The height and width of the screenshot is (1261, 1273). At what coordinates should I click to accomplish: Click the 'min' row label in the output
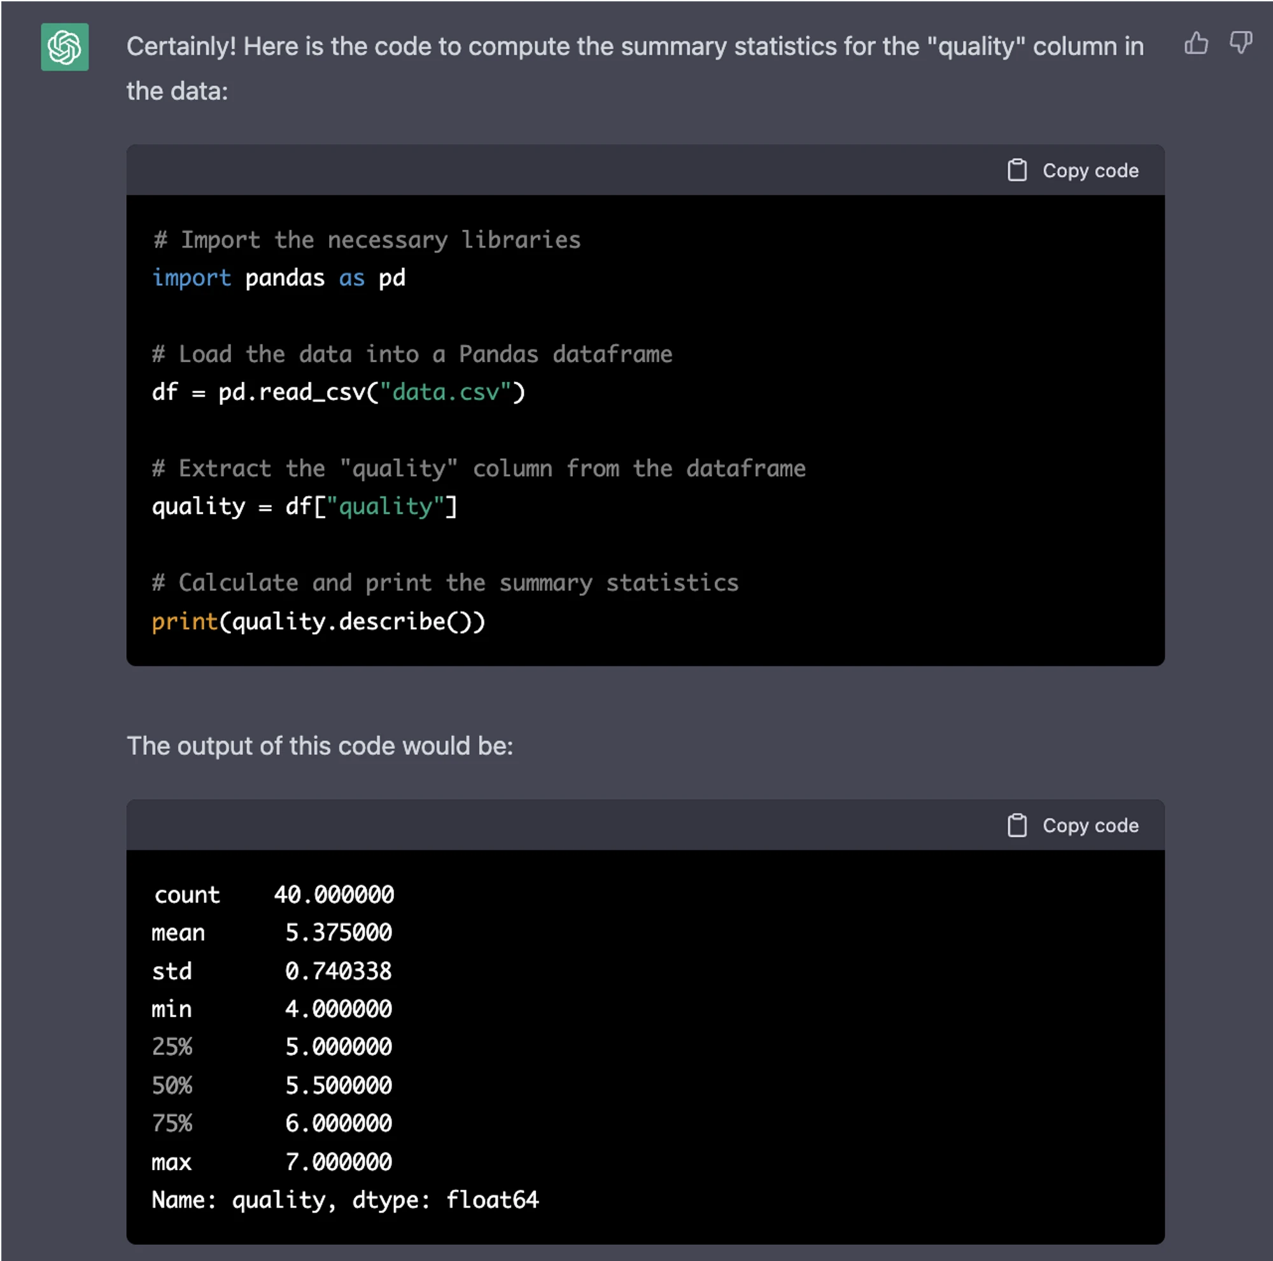pos(172,1009)
